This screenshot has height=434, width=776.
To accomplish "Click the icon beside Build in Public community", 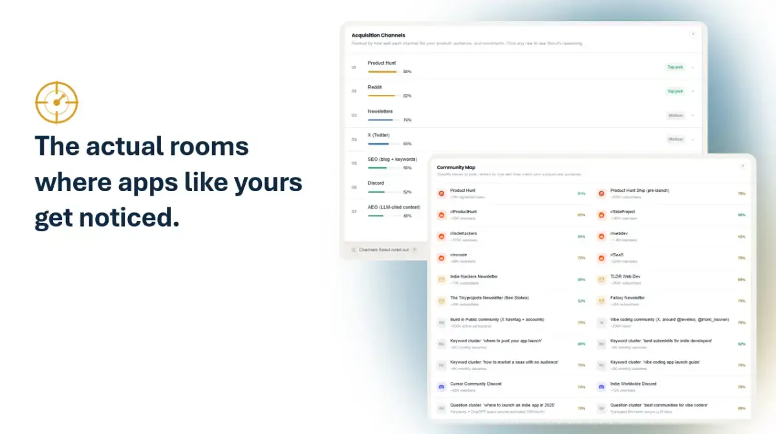I will 442,322.
